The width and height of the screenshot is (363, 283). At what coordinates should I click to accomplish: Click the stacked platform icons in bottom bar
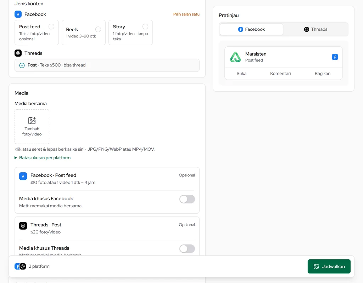[20, 266]
